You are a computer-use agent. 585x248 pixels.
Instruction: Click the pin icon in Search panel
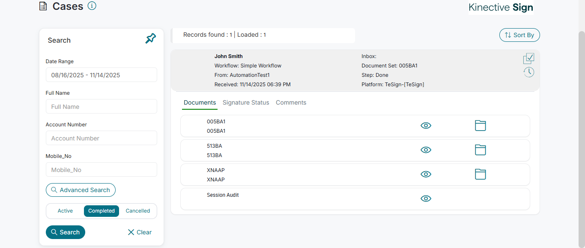click(x=151, y=39)
